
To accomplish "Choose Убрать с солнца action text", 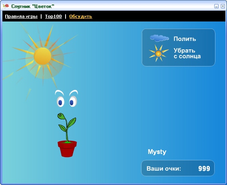I will 187,53.
